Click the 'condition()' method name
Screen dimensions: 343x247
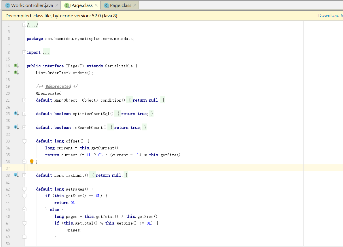[113, 100]
